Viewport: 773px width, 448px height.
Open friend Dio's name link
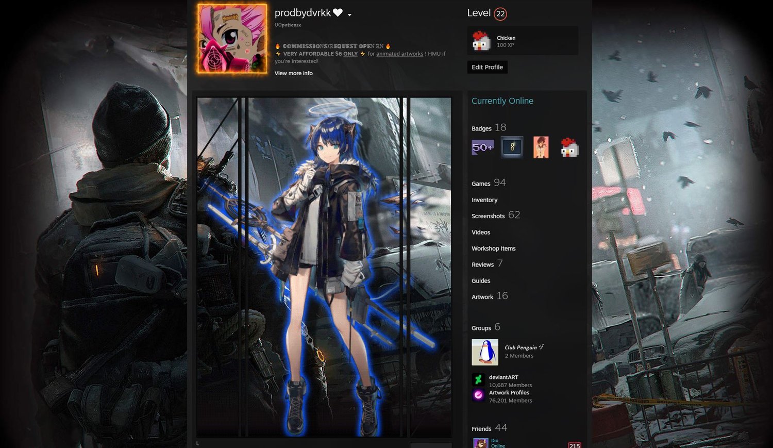click(x=495, y=441)
